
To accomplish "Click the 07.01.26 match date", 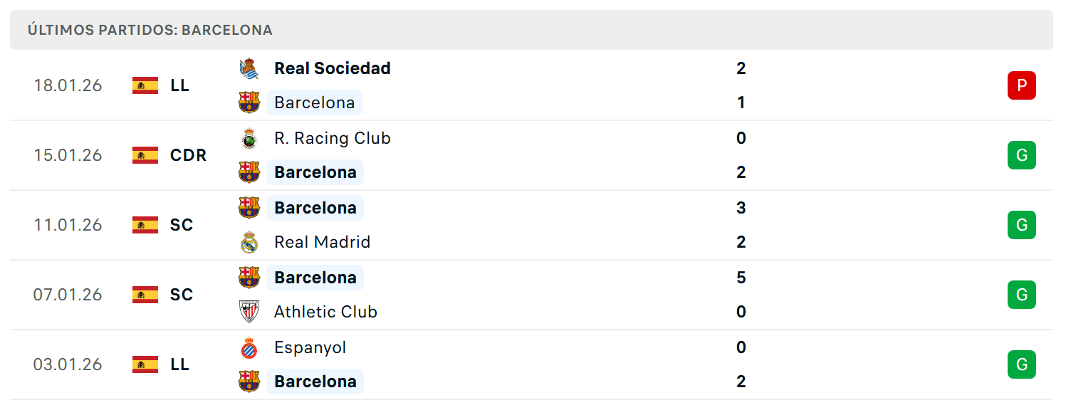I will click(68, 295).
